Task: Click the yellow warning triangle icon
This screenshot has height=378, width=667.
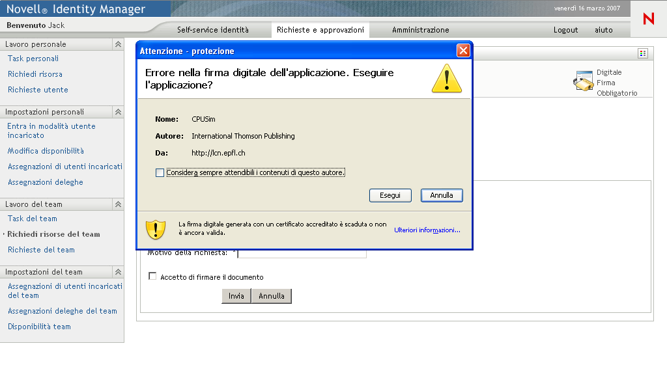Action: (x=447, y=78)
